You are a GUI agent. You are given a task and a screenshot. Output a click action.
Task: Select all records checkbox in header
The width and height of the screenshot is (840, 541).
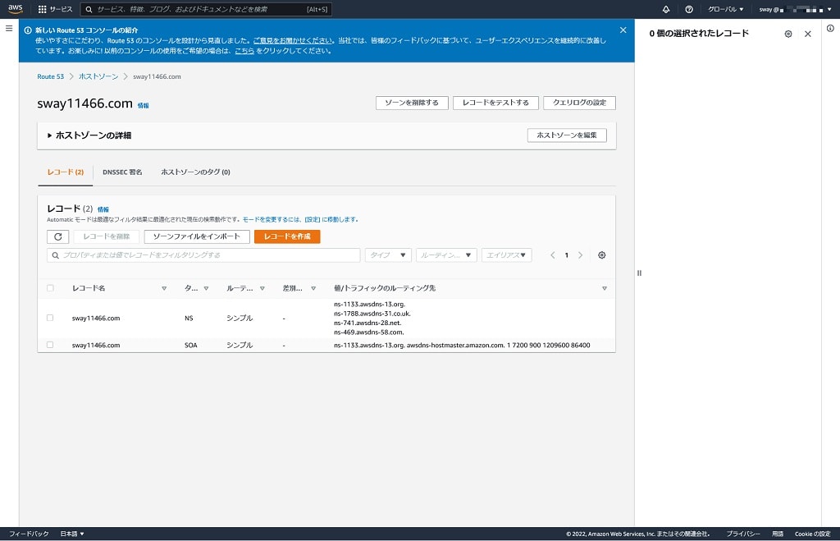point(50,288)
